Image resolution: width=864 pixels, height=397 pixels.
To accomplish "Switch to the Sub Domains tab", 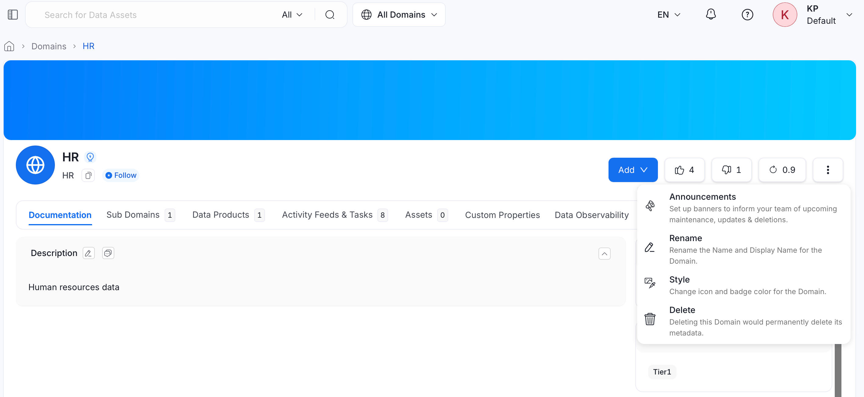I will [141, 215].
